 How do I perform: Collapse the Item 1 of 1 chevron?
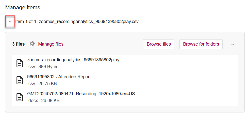click(10, 22)
